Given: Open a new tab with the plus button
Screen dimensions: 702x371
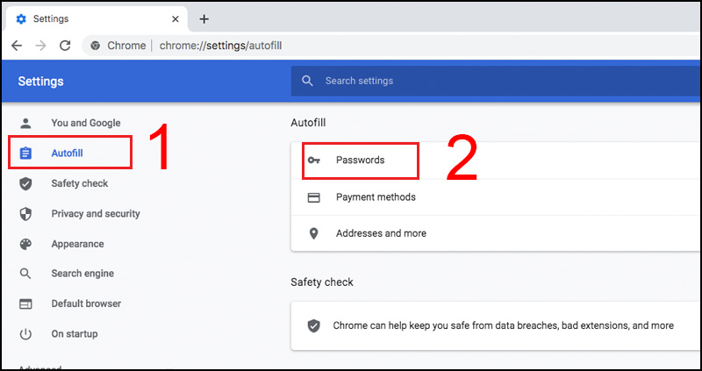Looking at the screenshot, I should [204, 18].
